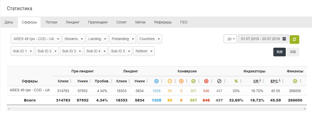Sort by black trash-ban icon column

tap(219, 81)
